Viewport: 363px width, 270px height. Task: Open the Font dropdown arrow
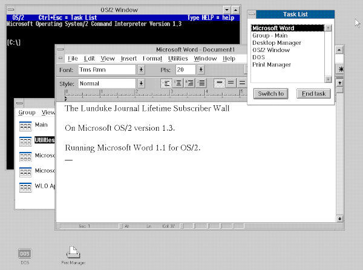(x=141, y=70)
